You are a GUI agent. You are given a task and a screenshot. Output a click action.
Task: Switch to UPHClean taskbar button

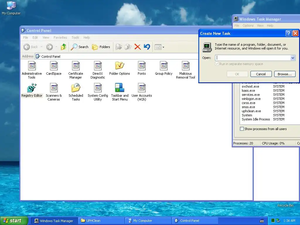tap(101, 221)
